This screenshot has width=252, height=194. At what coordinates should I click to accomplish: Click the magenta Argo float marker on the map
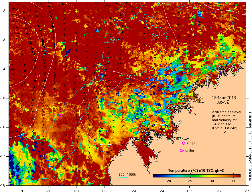(x=60, y=115)
